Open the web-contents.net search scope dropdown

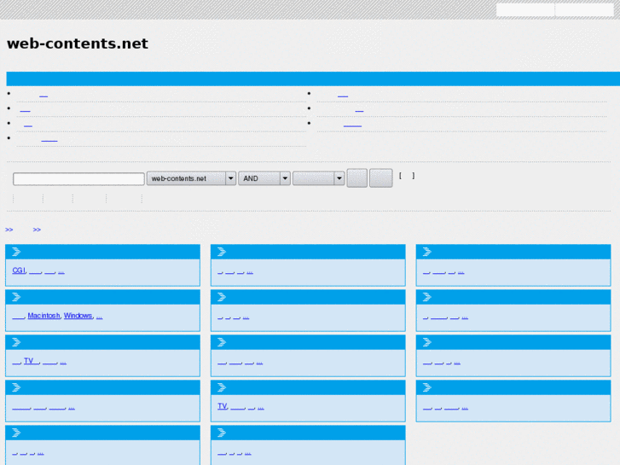click(191, 178)
